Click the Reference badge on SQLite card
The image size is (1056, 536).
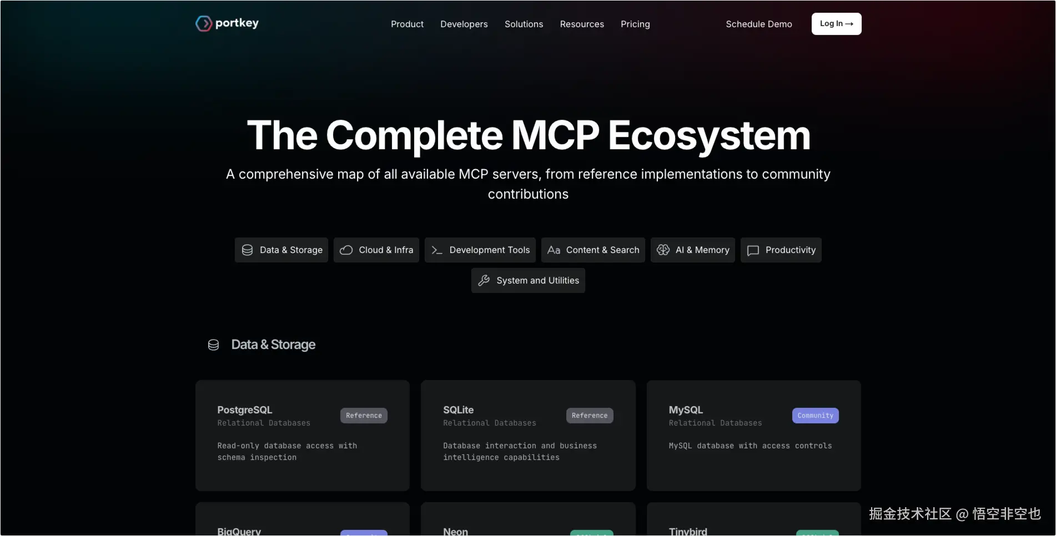[590, 416]
